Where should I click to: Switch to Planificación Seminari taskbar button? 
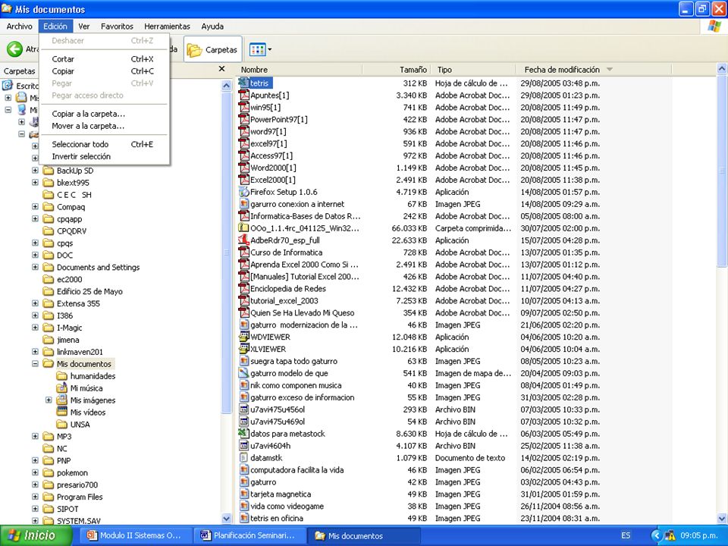pyautogui.click(x=250, y=535)
